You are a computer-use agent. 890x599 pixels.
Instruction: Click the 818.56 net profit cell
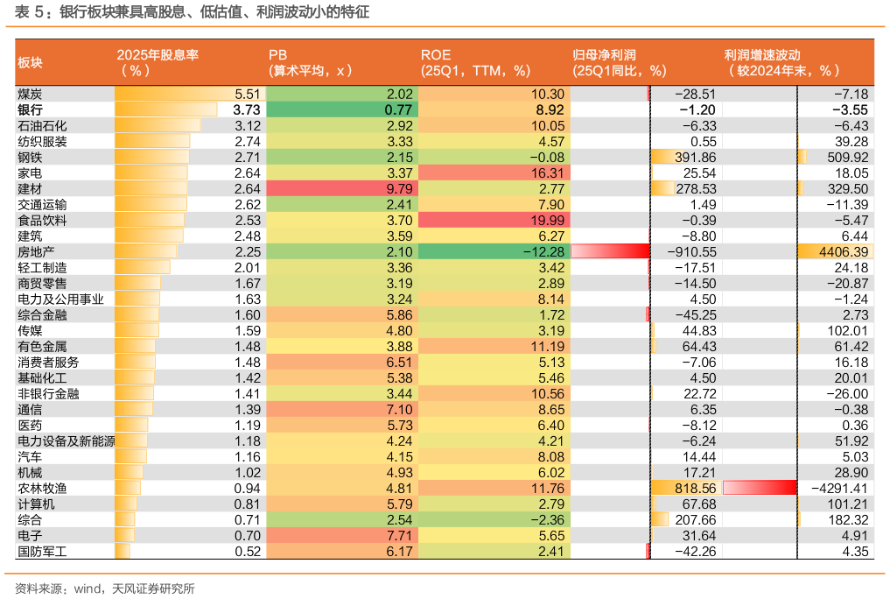684,488
